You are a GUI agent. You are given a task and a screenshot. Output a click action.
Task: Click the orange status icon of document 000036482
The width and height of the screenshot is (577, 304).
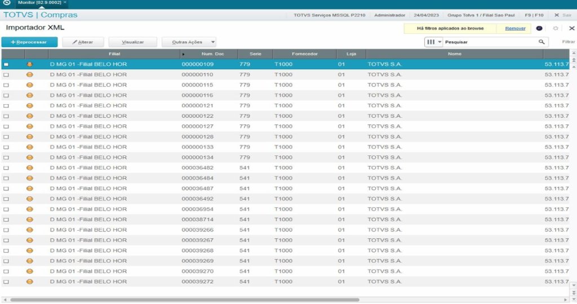click(x=30, y=168)
